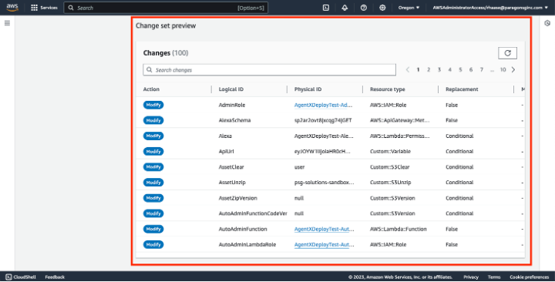
Task: Open CloudShell in the footer
Action: pos(21,277)
